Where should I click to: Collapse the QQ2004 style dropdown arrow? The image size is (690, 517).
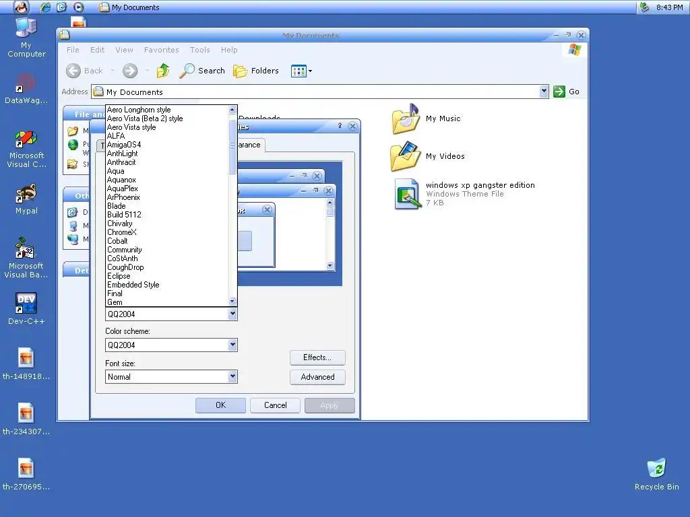click(x=232, y=314)
